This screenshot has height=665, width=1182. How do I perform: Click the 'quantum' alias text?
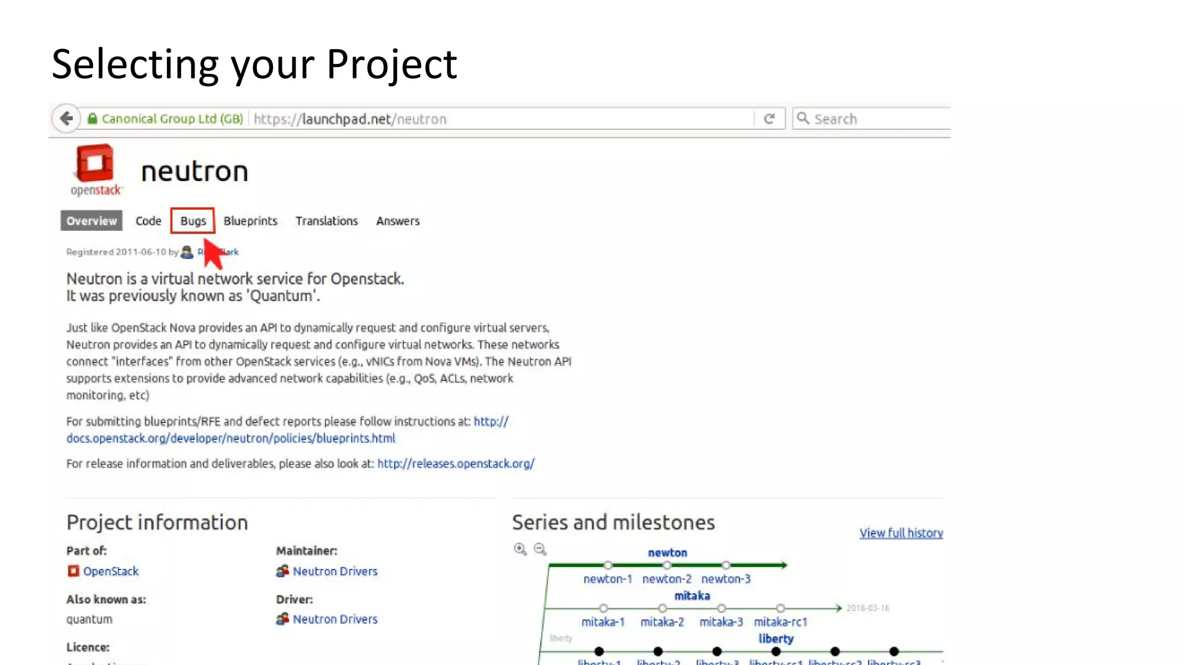pos(89,619)
